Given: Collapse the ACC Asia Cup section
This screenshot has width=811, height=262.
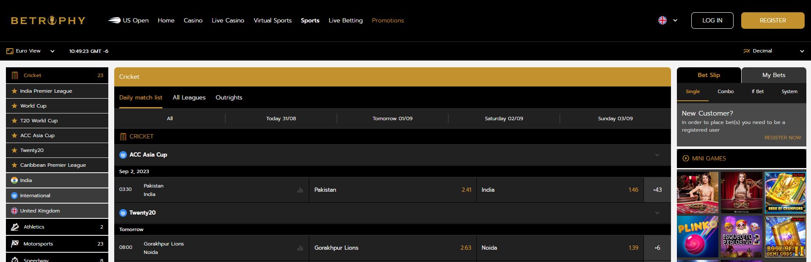Looking at the screenshot, I should (657, 155).
